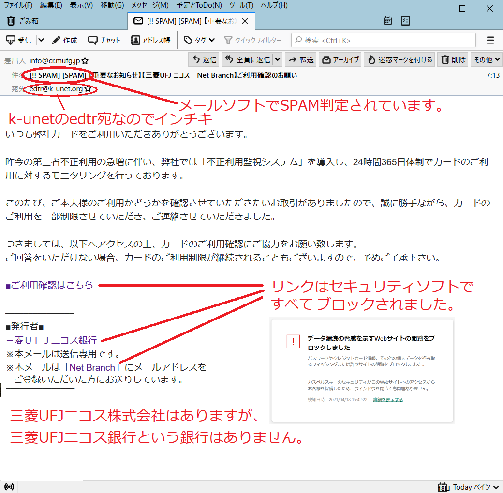Open the 三菱ＵＦＪニコス銀行 link
This screenshot has width=503, height=493.
pyautogui.click(x=51, y=340)
